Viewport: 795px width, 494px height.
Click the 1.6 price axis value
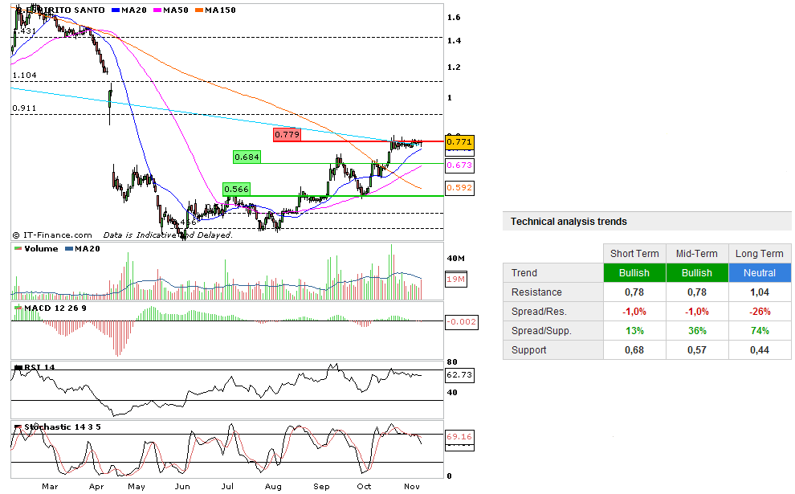(454, 17)
